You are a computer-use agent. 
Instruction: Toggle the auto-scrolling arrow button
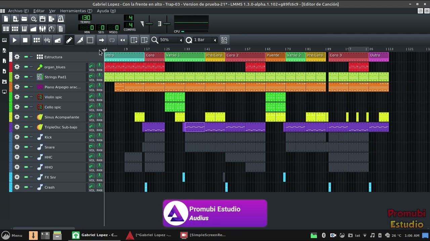coord(101,40)
